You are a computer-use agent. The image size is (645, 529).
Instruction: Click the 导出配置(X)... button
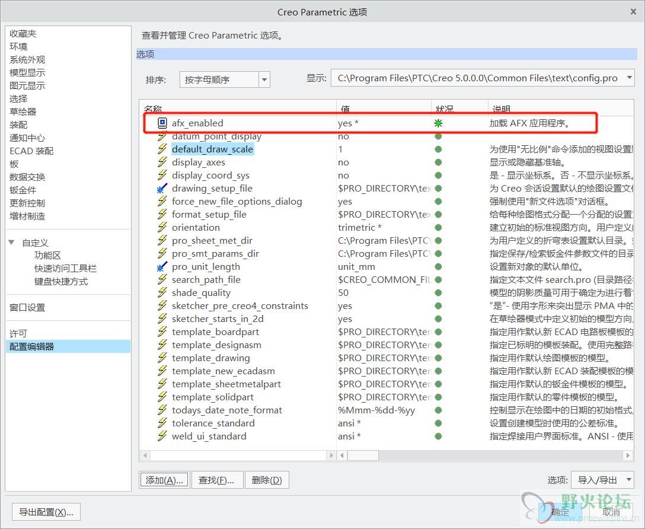coord(46,512)
